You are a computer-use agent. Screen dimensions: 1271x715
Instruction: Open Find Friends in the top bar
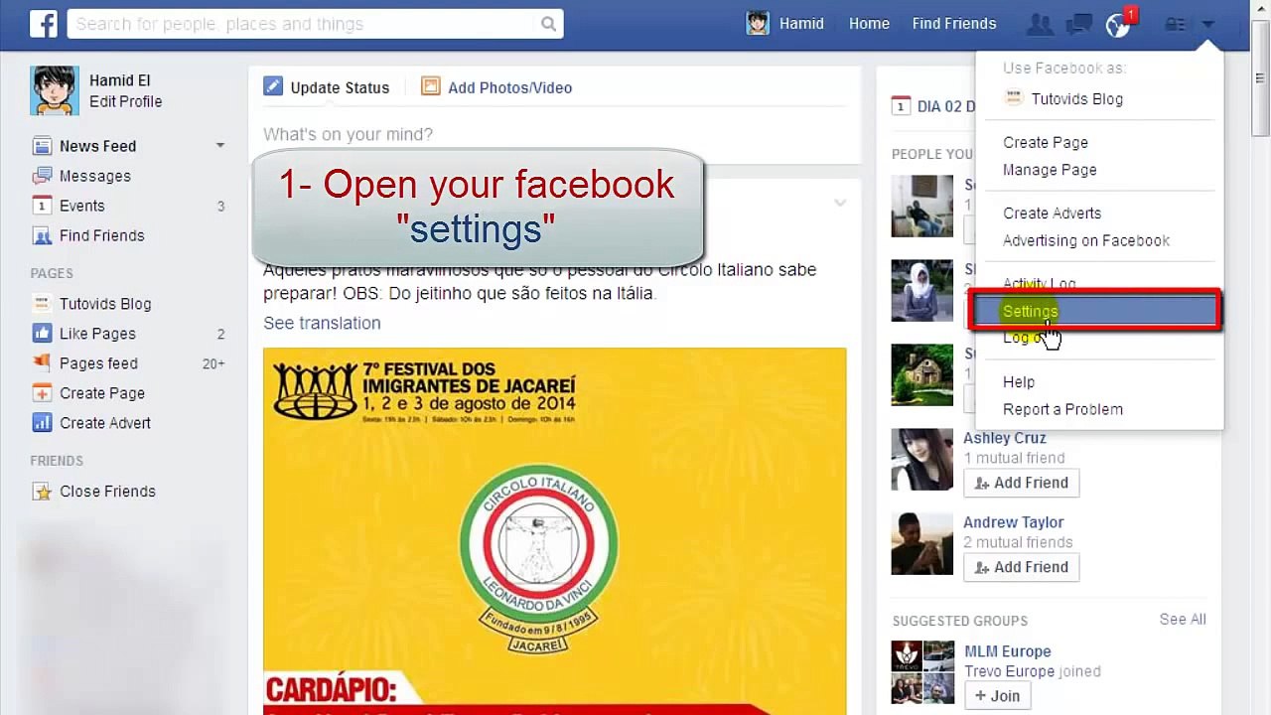(954, 24)
